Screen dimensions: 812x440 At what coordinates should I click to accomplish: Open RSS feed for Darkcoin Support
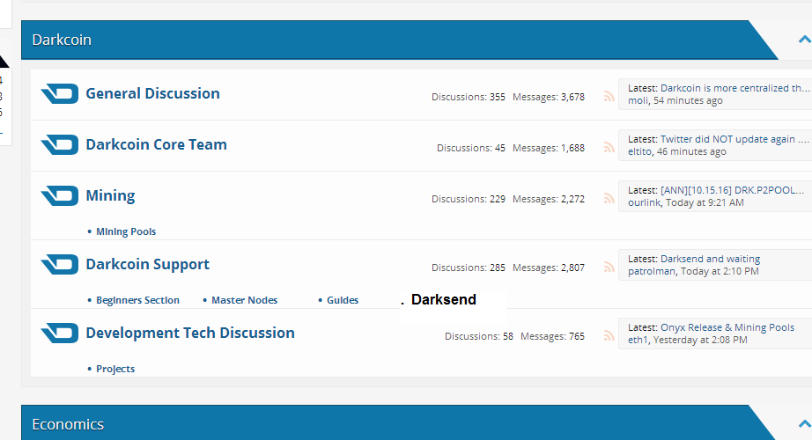[x=609, y=268]
